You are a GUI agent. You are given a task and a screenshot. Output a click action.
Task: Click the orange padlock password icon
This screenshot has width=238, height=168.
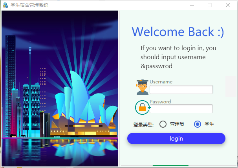(x=143, y=107)
